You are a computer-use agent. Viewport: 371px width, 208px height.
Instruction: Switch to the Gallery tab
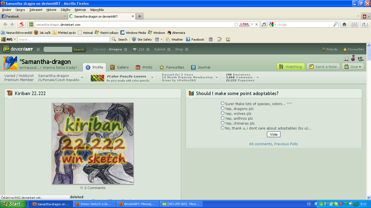pos(120,67)
